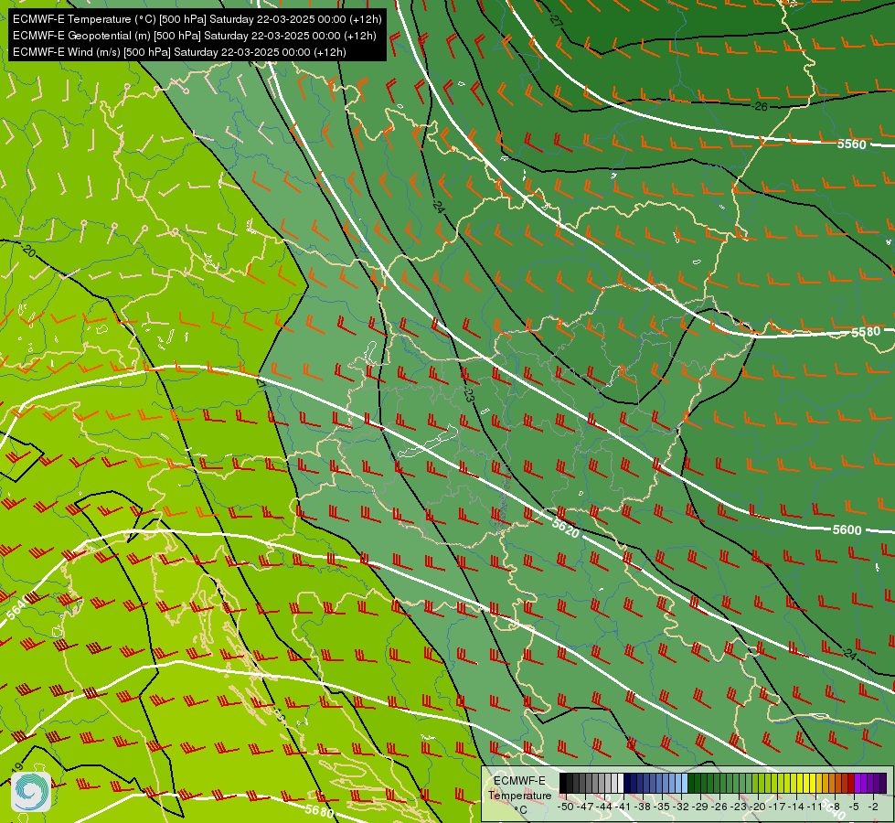The height and width of the screenshot is (823, 895).
Task: Click the -44 tick label in legend
Action: click(604, 807)
